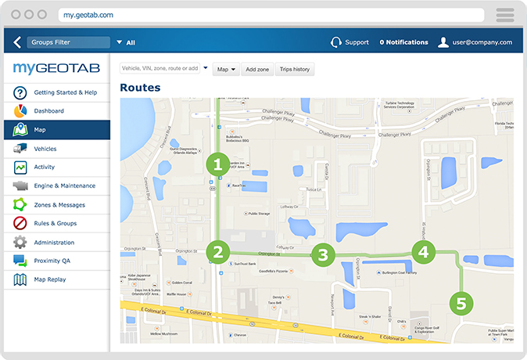527x360 pixels.
Task: Click the Public Storage map label
Action: 259,214
